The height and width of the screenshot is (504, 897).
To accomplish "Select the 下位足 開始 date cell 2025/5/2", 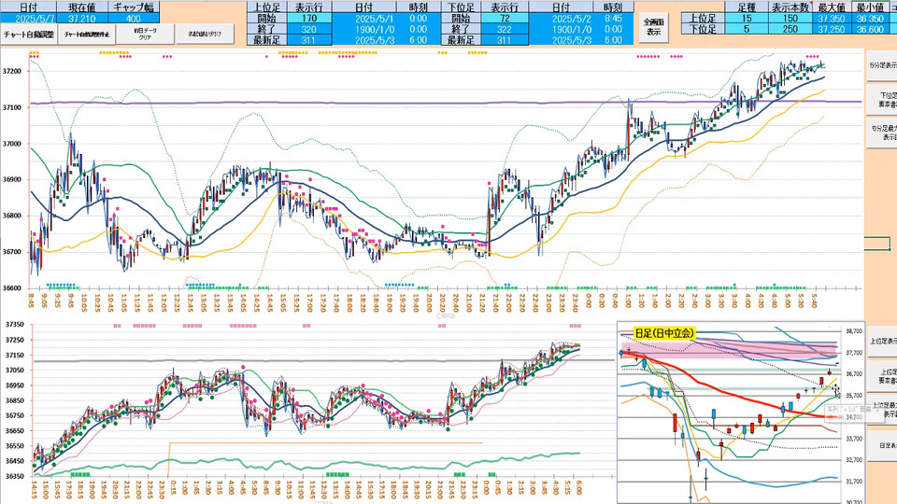I will coord(561,19).
